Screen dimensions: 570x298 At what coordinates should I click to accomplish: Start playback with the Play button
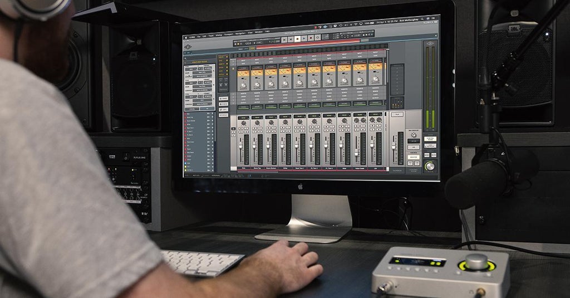point(304,38)
